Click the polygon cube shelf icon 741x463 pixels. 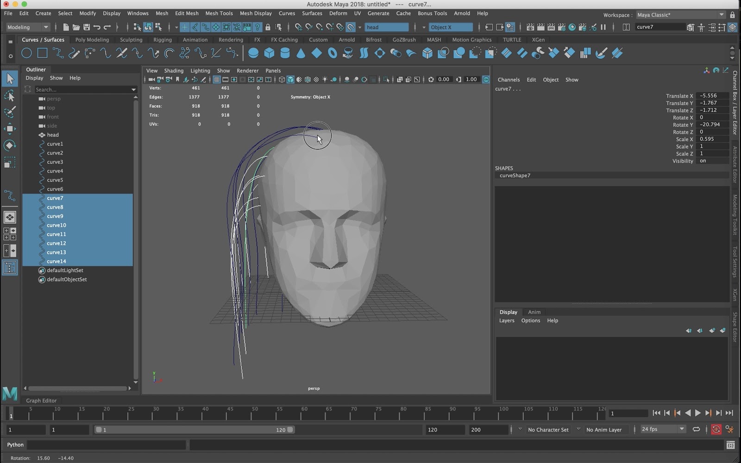tap(269, 53)
